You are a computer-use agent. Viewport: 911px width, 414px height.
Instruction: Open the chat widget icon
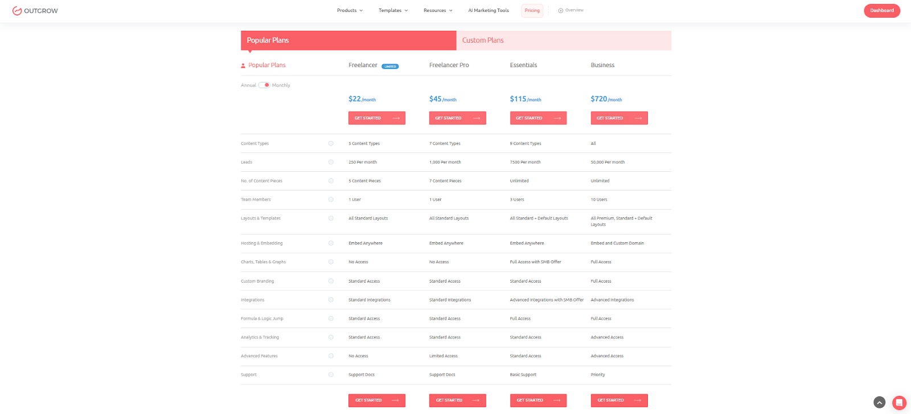point(899,403)
